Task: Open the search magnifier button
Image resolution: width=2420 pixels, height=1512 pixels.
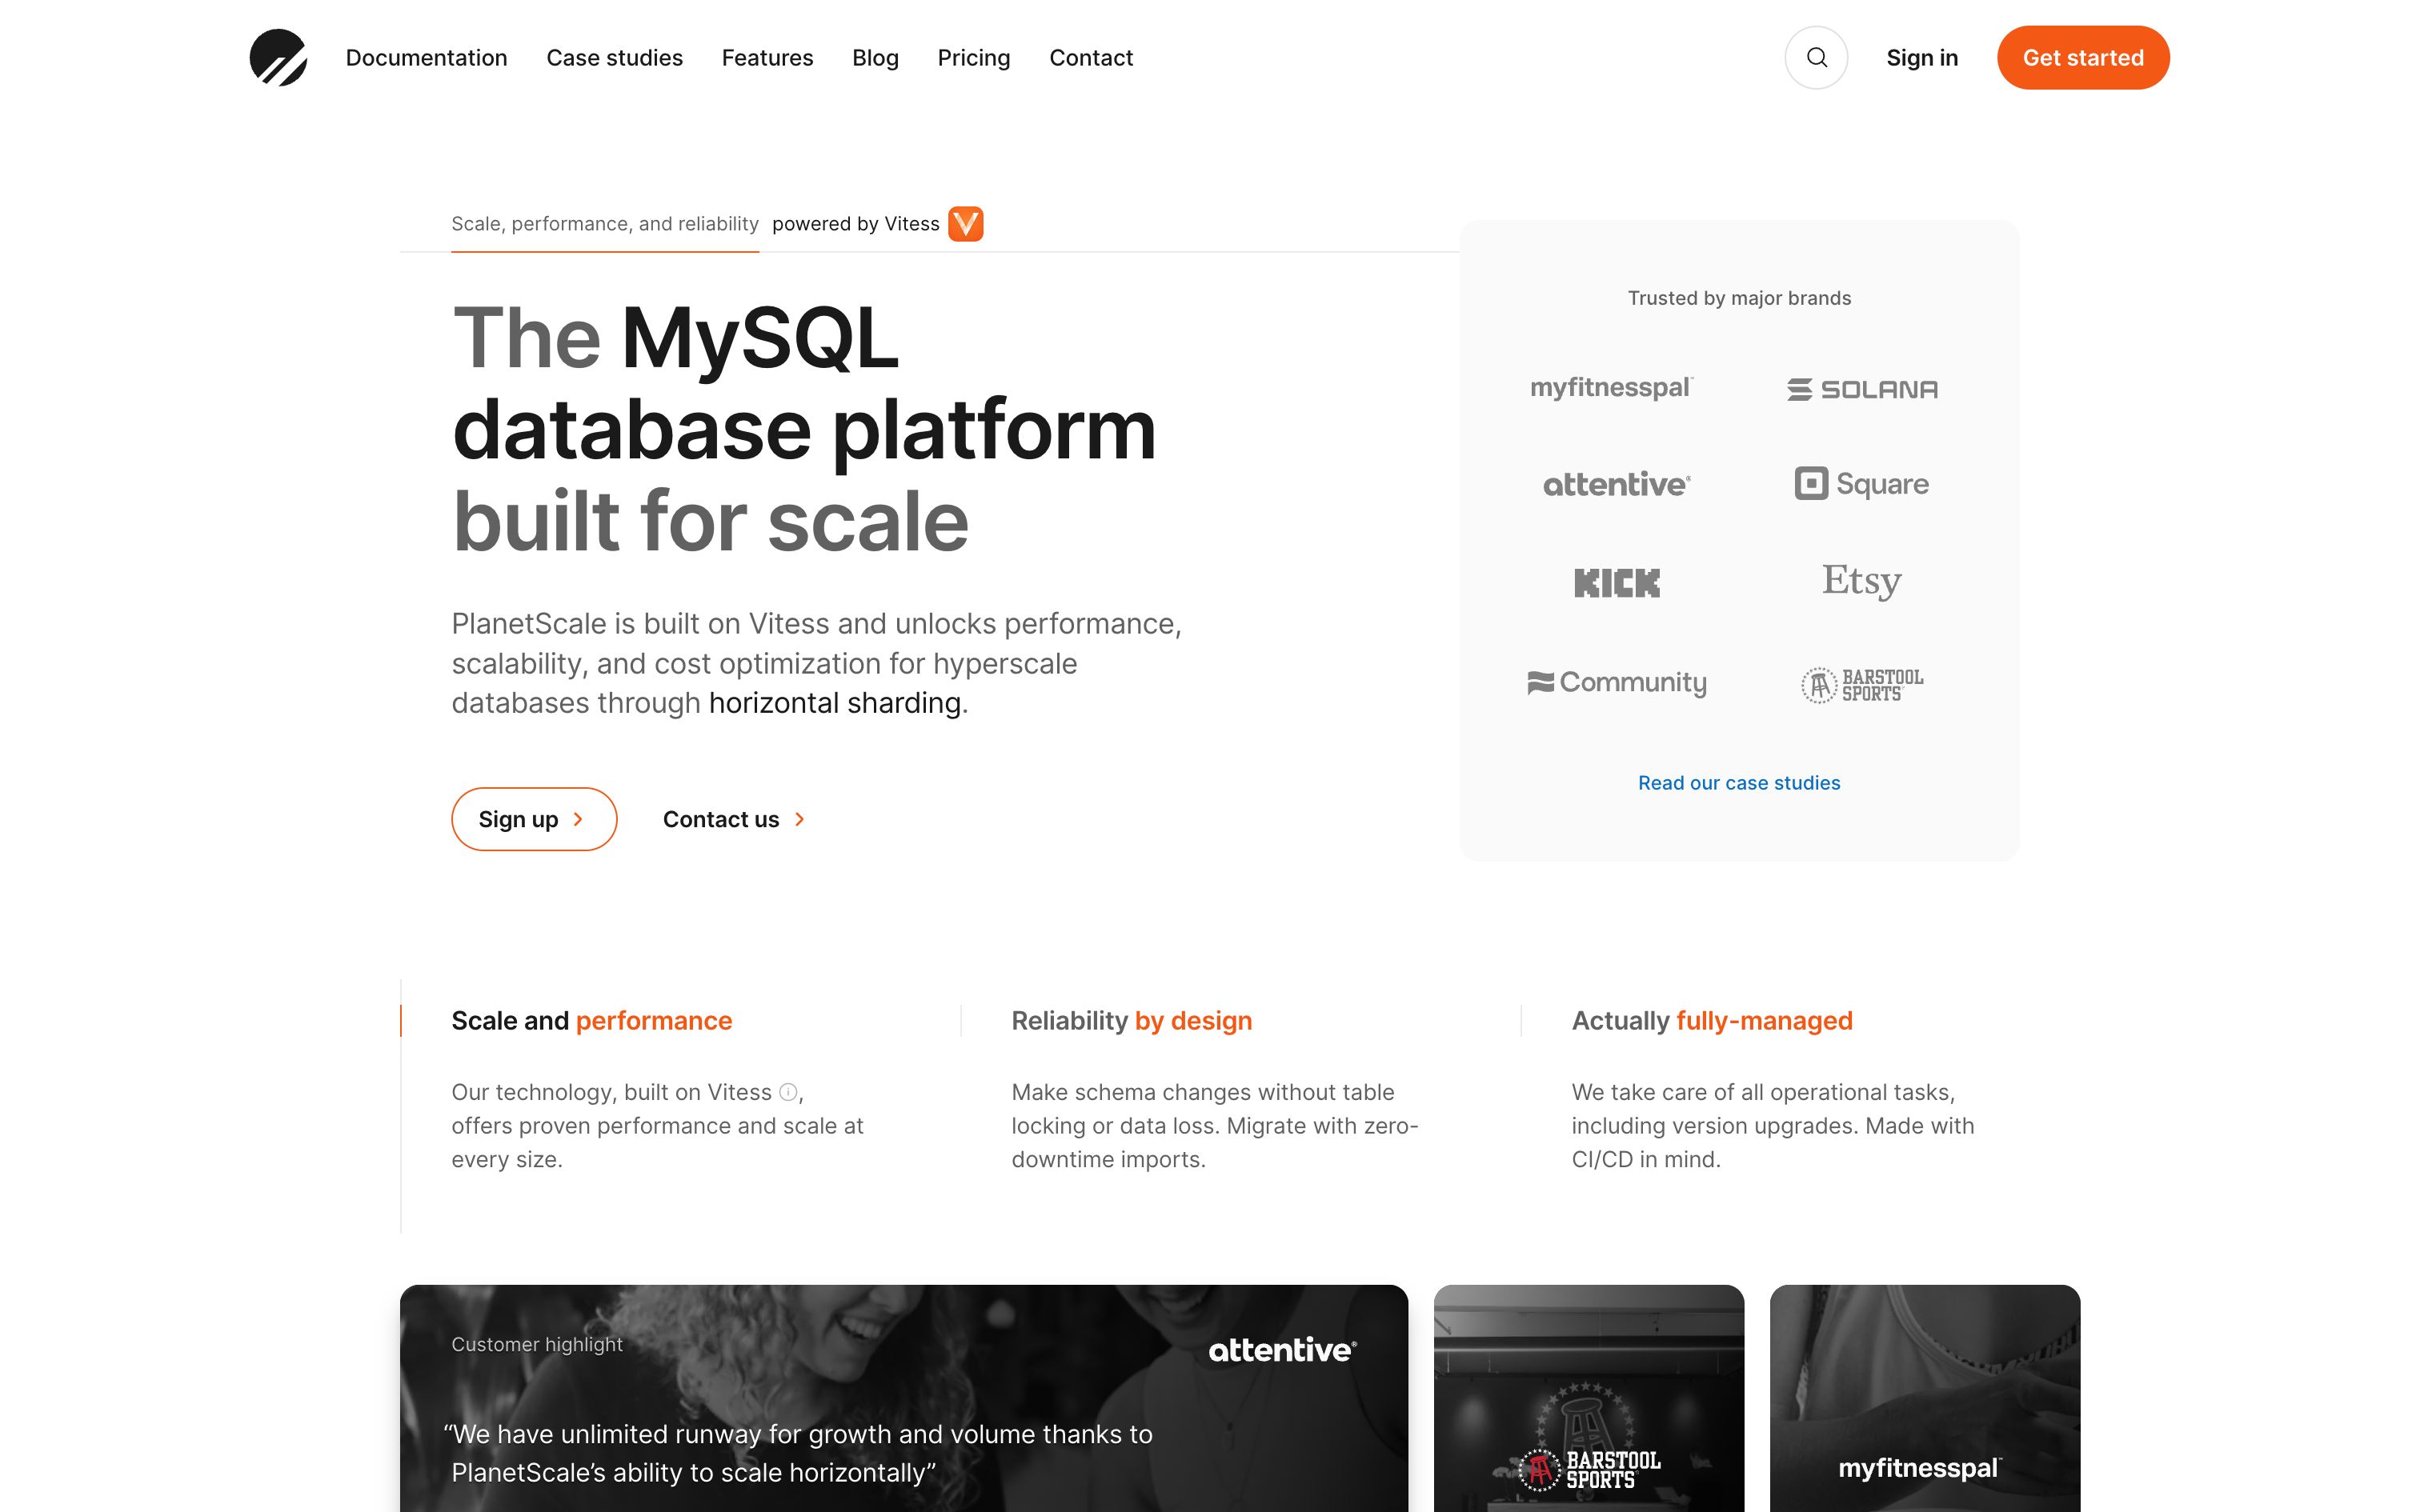Action: click(1816, 57)
